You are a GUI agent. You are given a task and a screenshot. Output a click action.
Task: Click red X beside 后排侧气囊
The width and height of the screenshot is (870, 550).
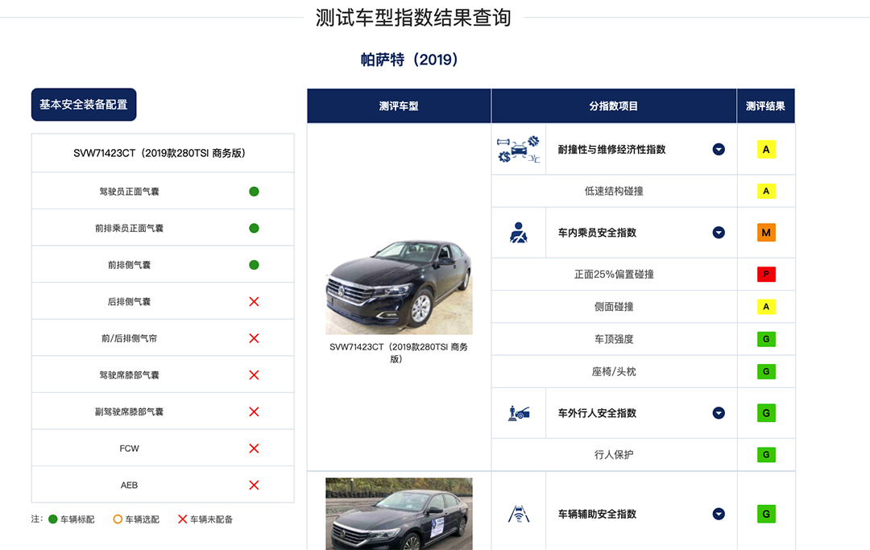(254, 301)
